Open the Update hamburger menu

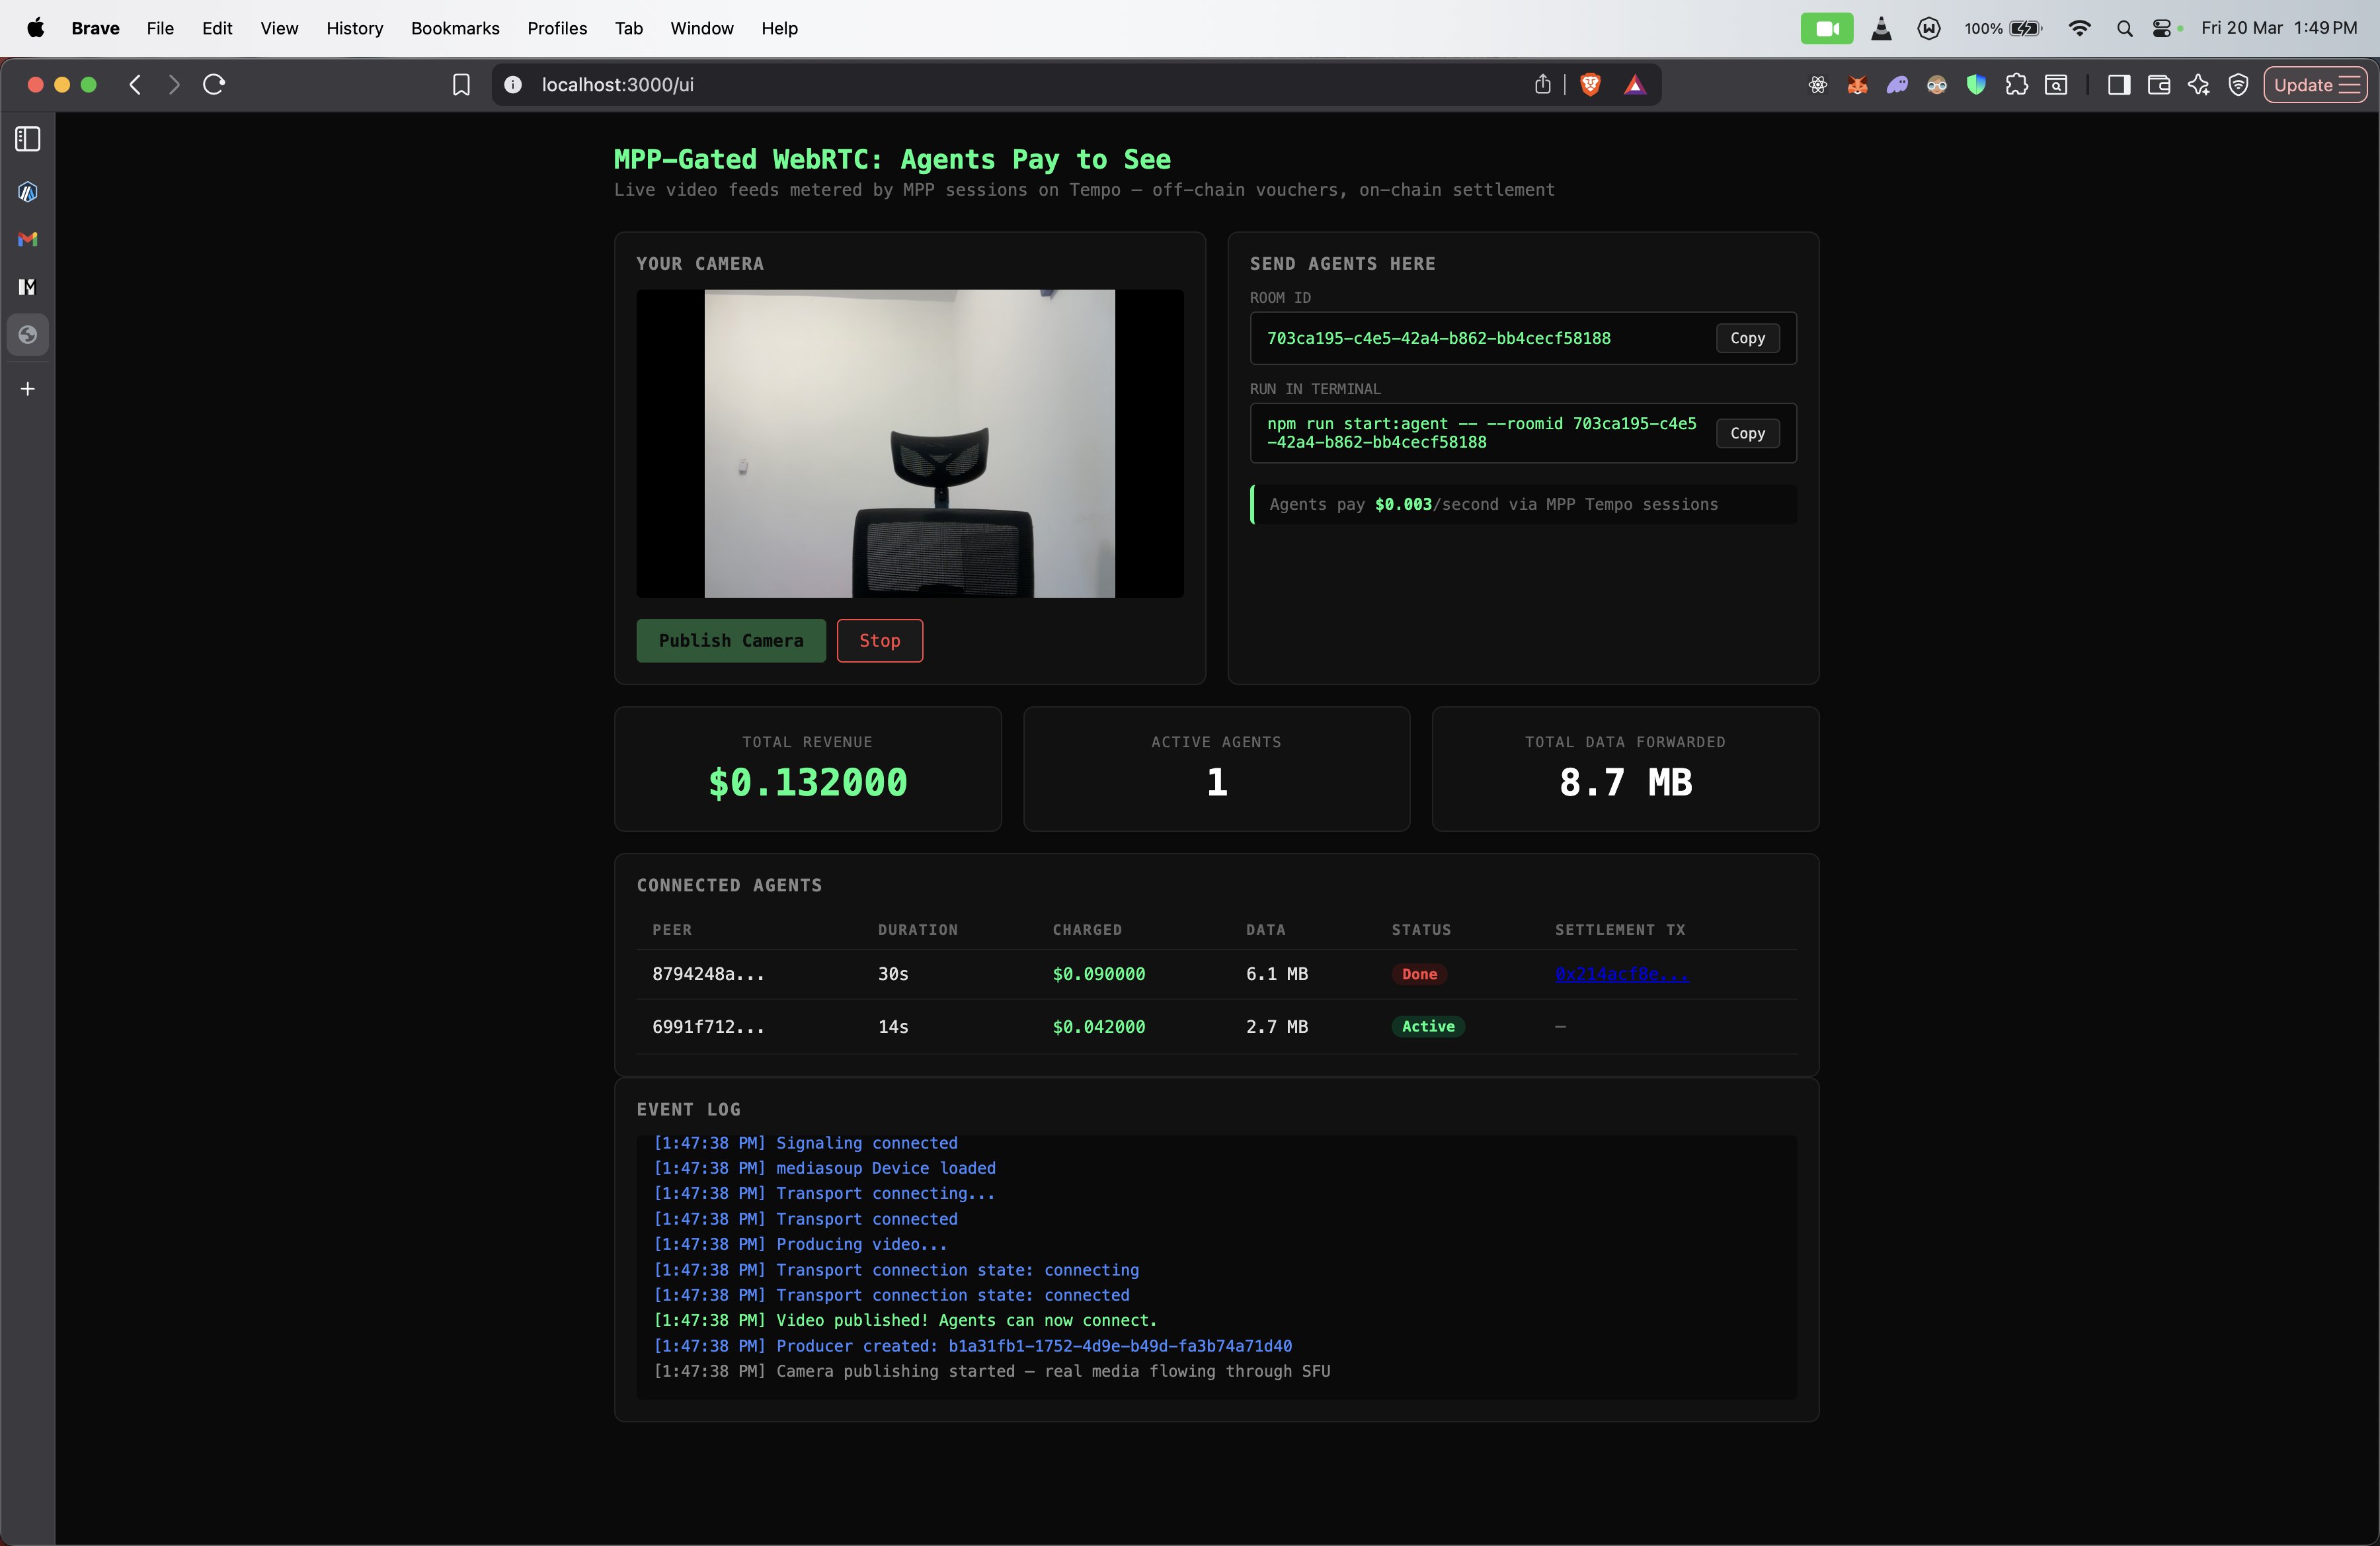coord(2315,85)
